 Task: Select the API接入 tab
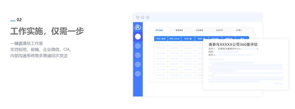coord(239,30)
